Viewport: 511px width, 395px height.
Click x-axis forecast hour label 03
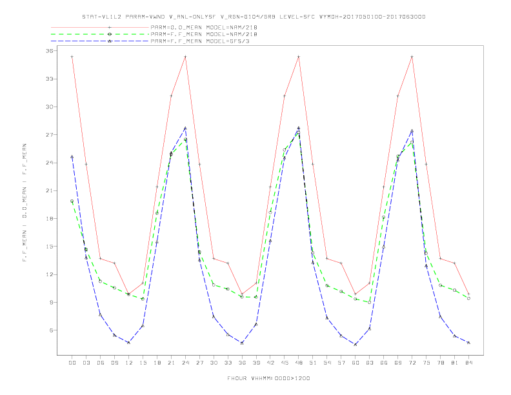86,363
